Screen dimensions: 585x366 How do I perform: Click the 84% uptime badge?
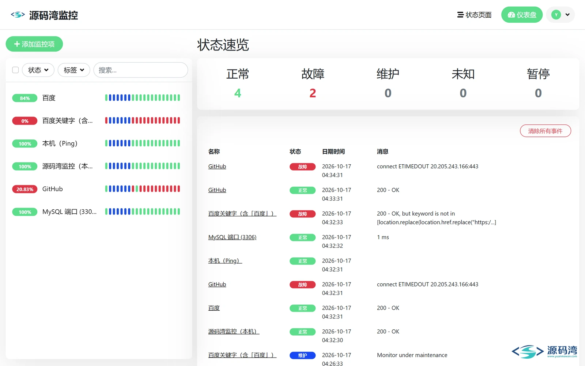[x=25, y=98]
